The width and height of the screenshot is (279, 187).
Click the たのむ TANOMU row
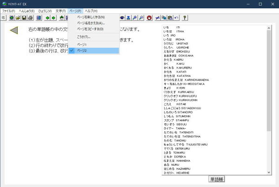pos(175,140)
